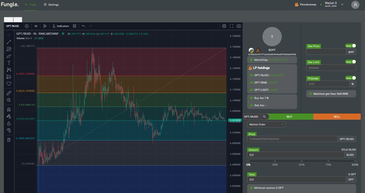Image resolution: width=365 pixels, height=193 pixels.
Task: Click the GPT/BUSD pair button near BUY
Action: pos(251,117)
